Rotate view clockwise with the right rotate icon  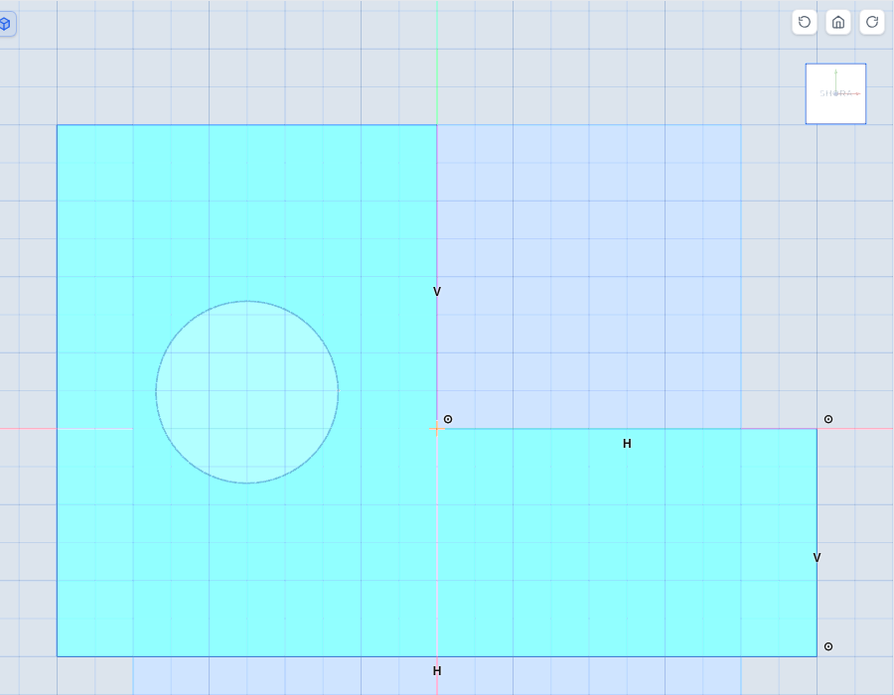tap(872, 22)
